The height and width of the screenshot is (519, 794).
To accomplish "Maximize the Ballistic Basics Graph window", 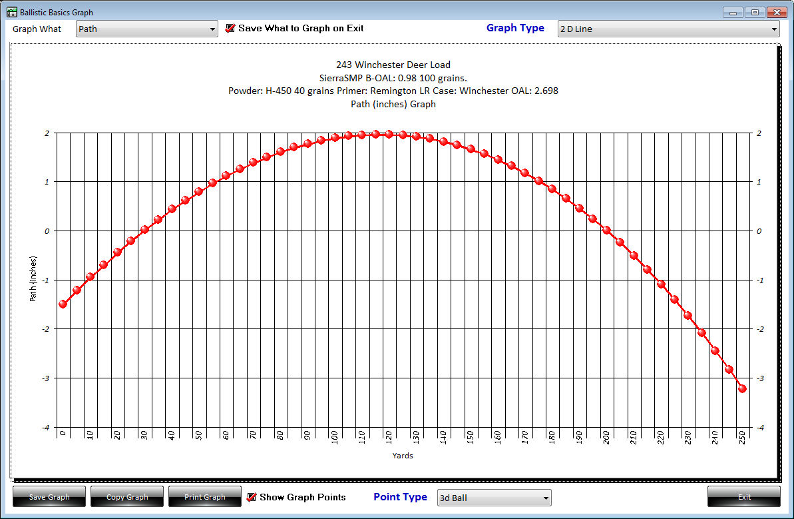I will tap(754, 12).
